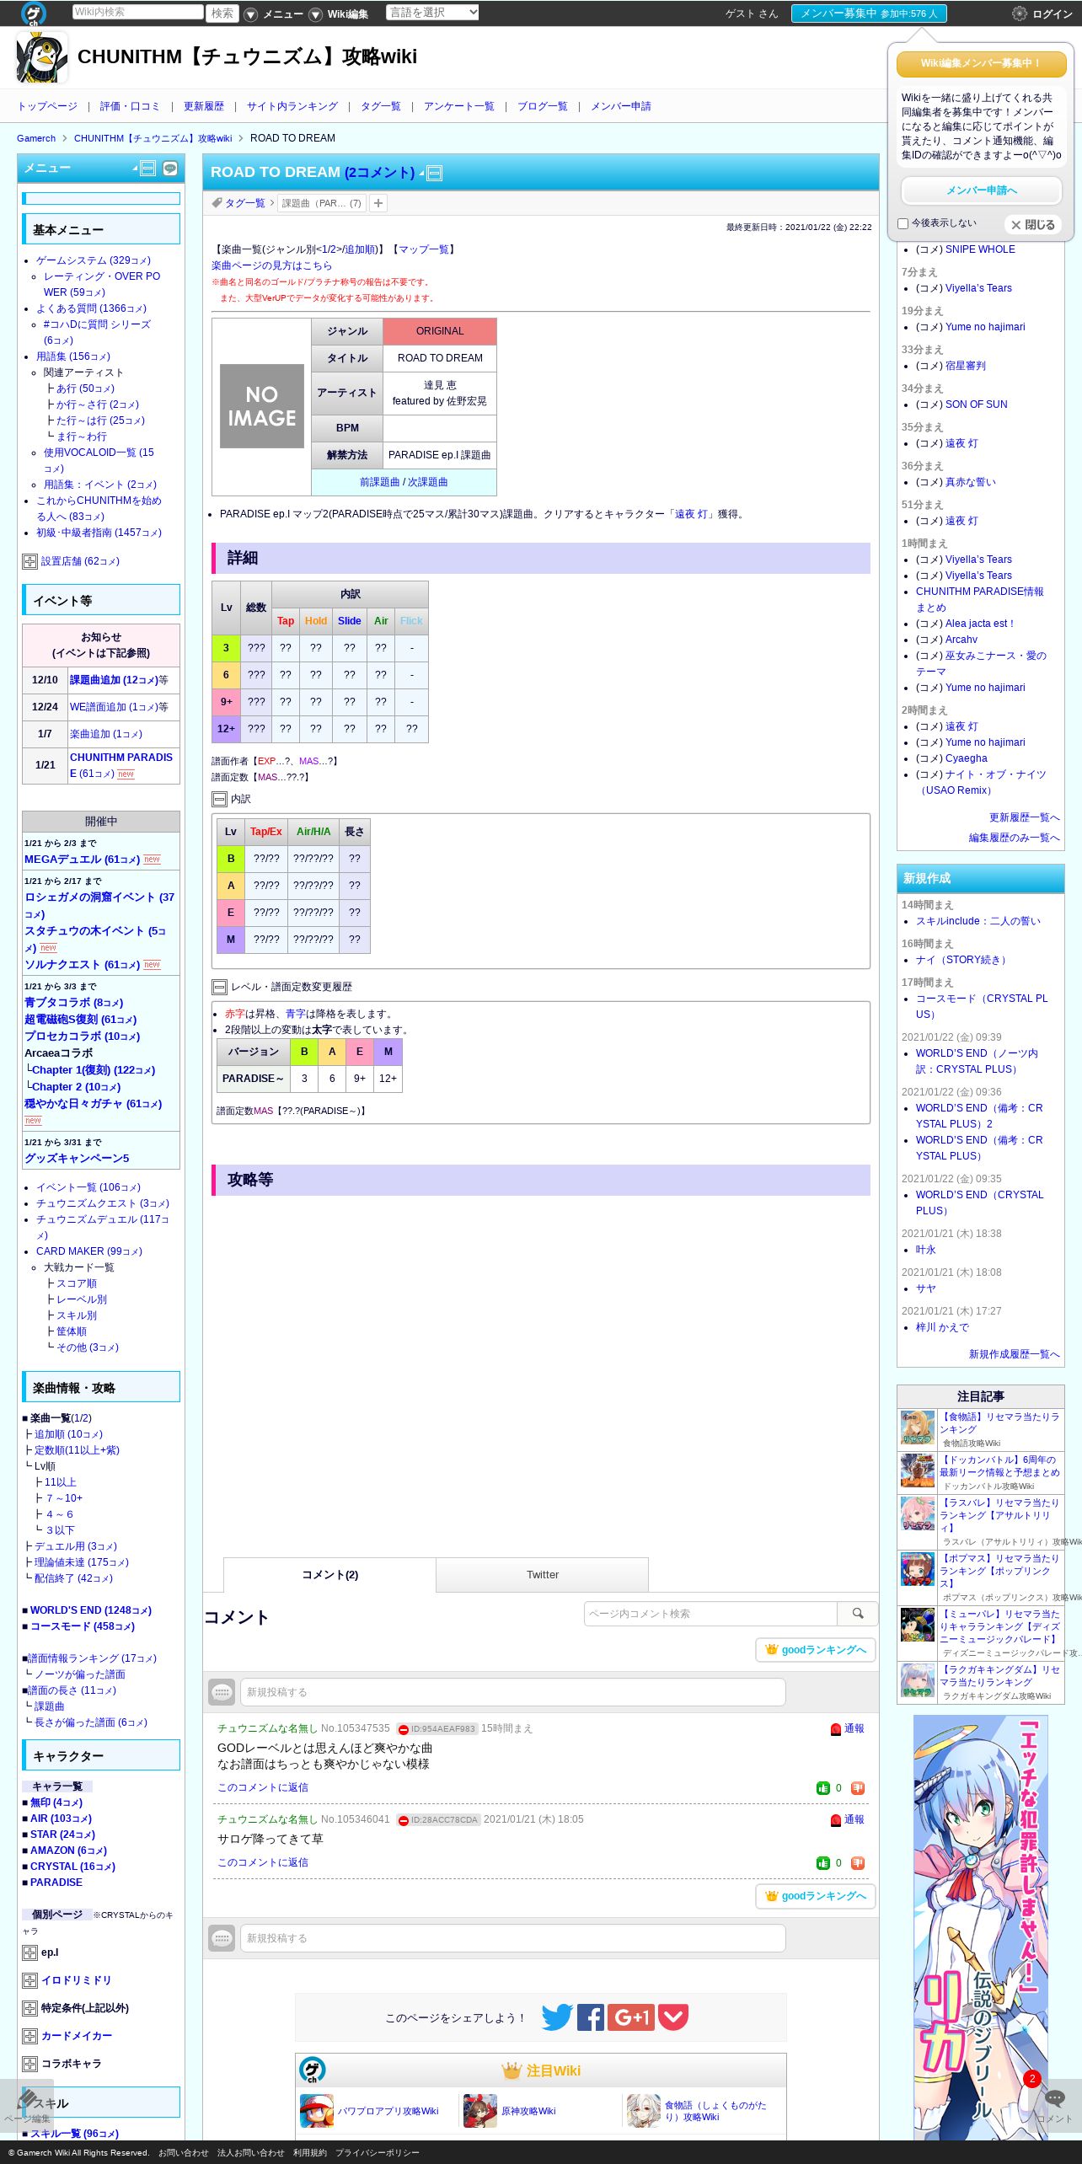Image resolution: width=1082 pixels, height=2164 pixels.
Task: Expand the カードメイカー list
Action: (x=29, y=2036)
